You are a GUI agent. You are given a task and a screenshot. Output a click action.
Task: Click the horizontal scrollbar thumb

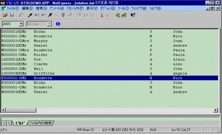coord(21,110)
